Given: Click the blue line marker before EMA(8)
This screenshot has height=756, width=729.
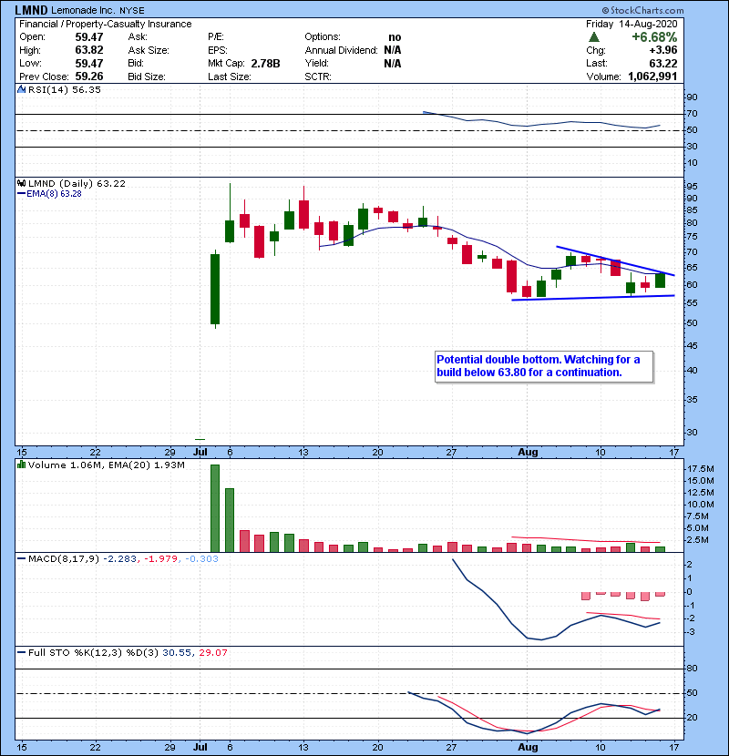Looking at the screenshot, I should point(21,194).
